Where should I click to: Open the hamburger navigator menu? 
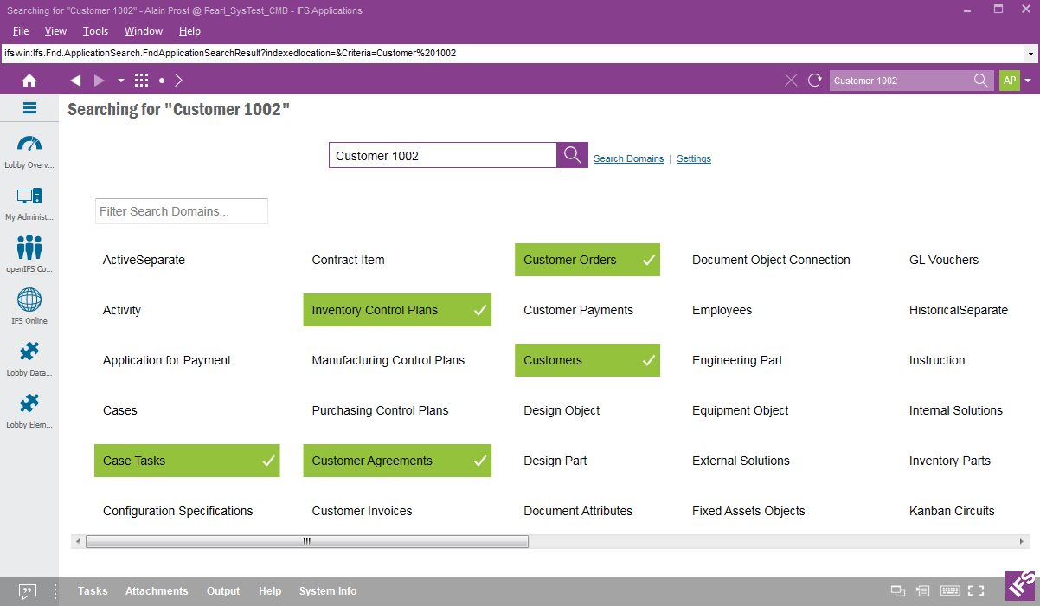point(29,108)
